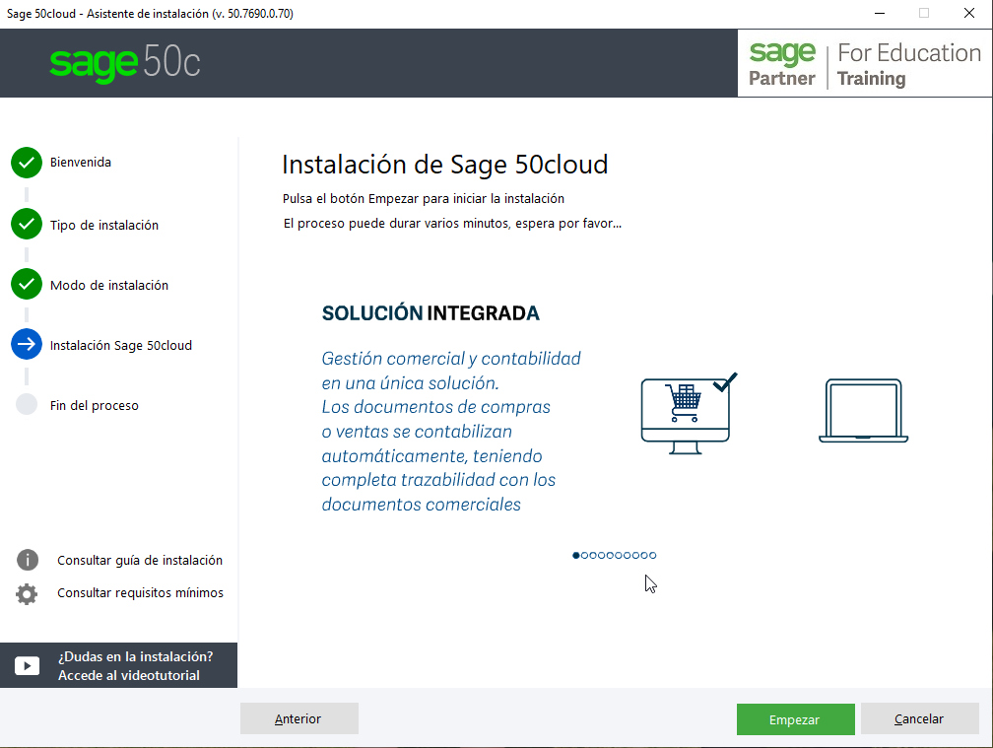This screenshot has height=748, width=993.
Task: Select the second carousel dot
Action: [584, 556]
